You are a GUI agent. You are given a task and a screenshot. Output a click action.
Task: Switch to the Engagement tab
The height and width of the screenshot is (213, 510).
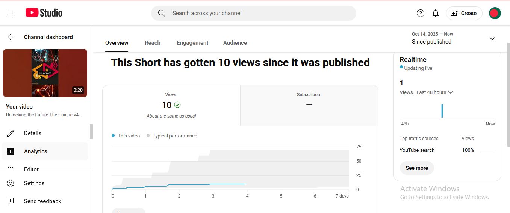pyautogui.click(x=192, y=43)
